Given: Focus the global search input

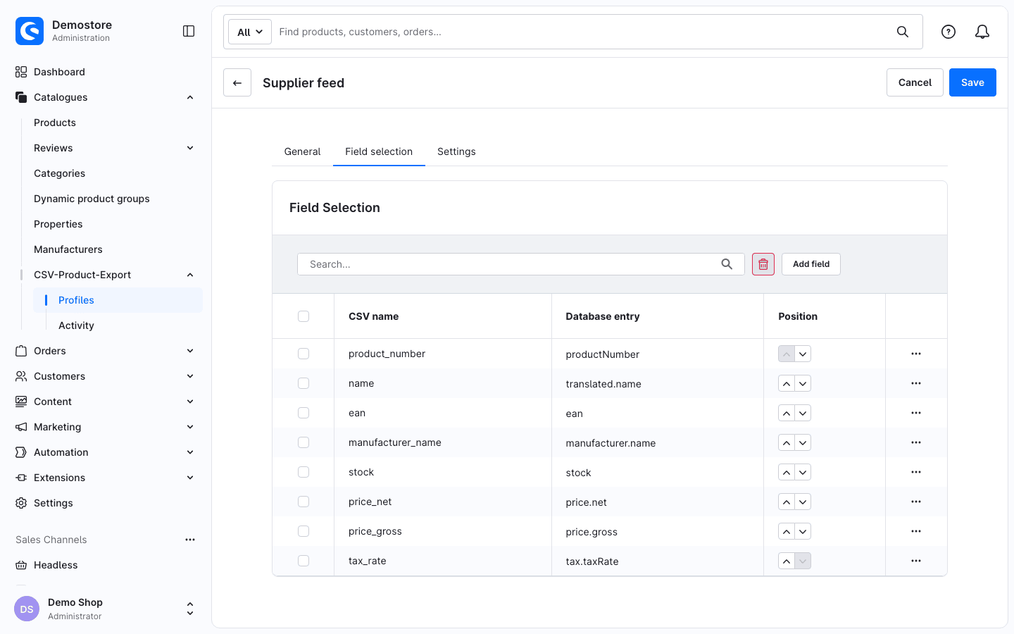Looking at the screenshot, I should (583, 32).
